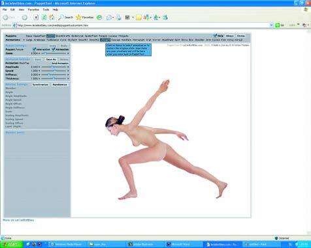Click the browser Back arrow icon
Viewport: 311px width, 248px height.
click(6, 18)
